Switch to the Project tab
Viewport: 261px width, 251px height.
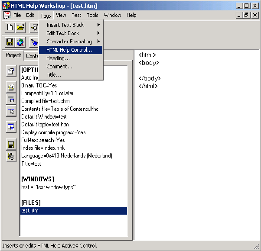pyautogui.click(x=13, y=55)
